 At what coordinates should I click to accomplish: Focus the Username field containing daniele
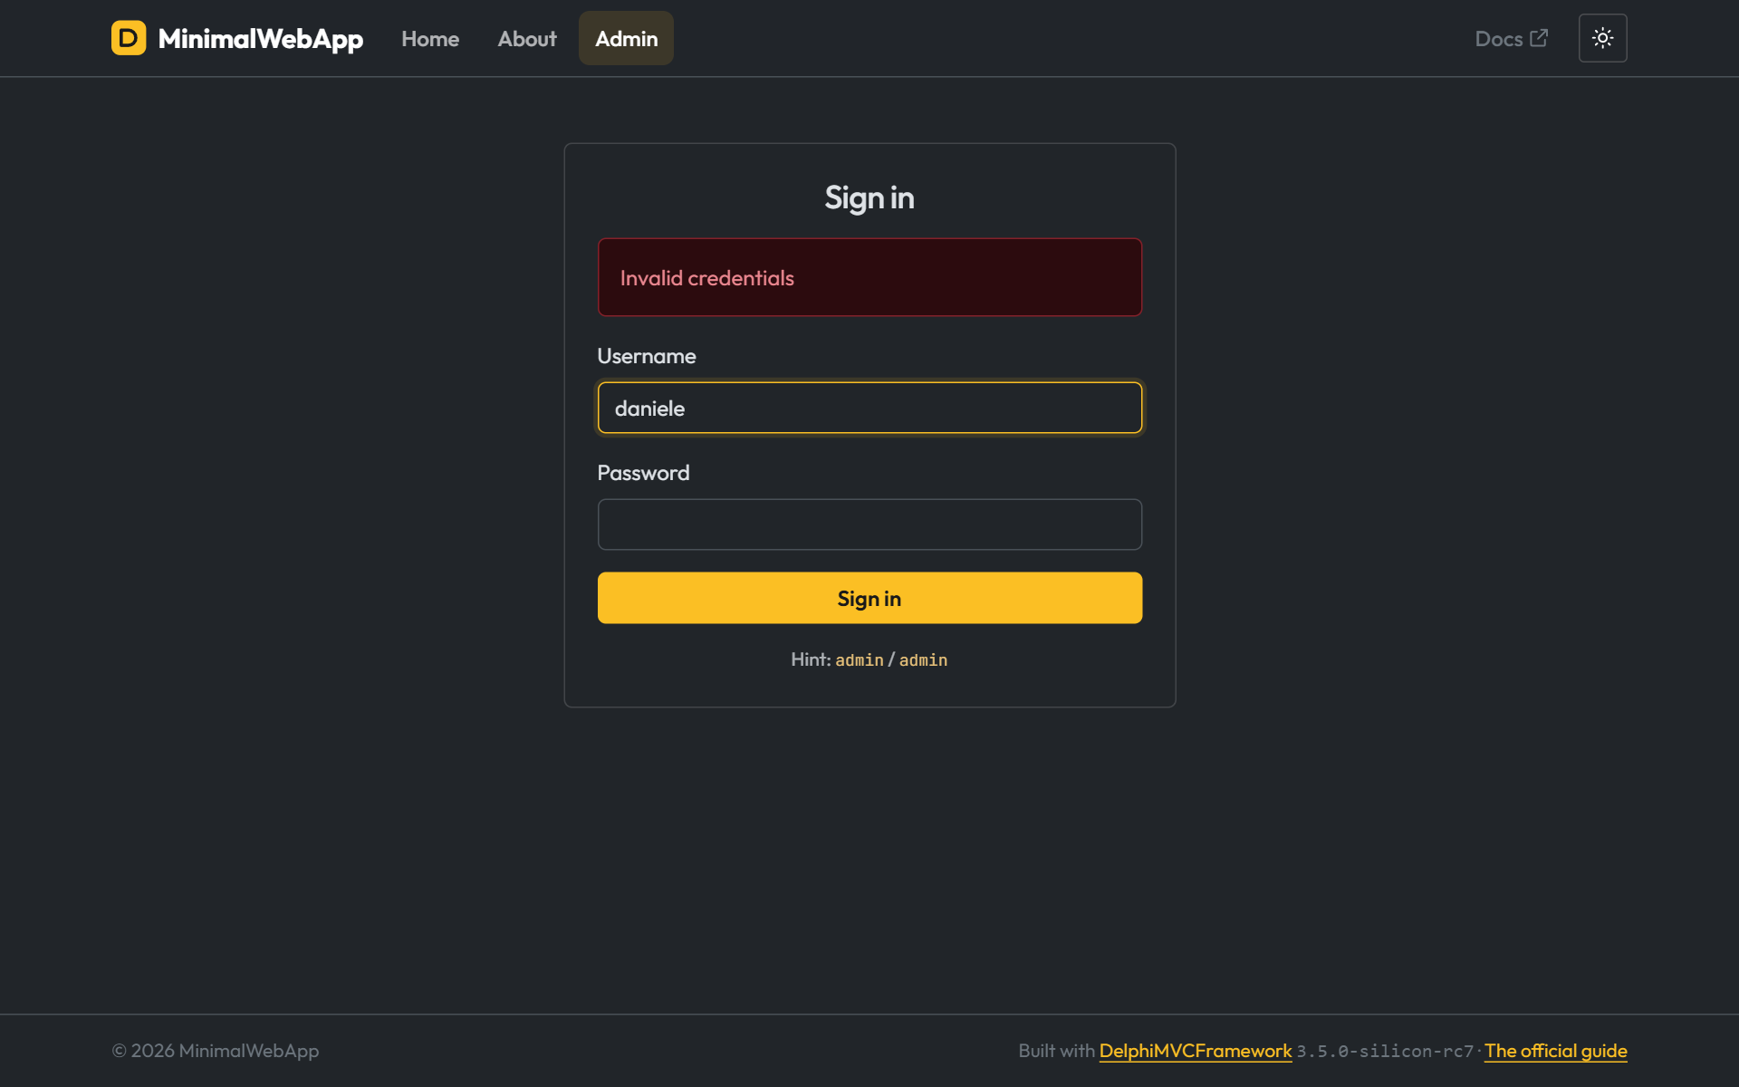pos(869,408)
